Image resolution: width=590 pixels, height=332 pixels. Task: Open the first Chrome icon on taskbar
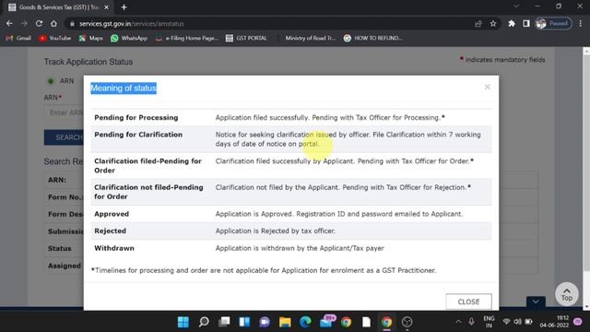tap(347, 322)
